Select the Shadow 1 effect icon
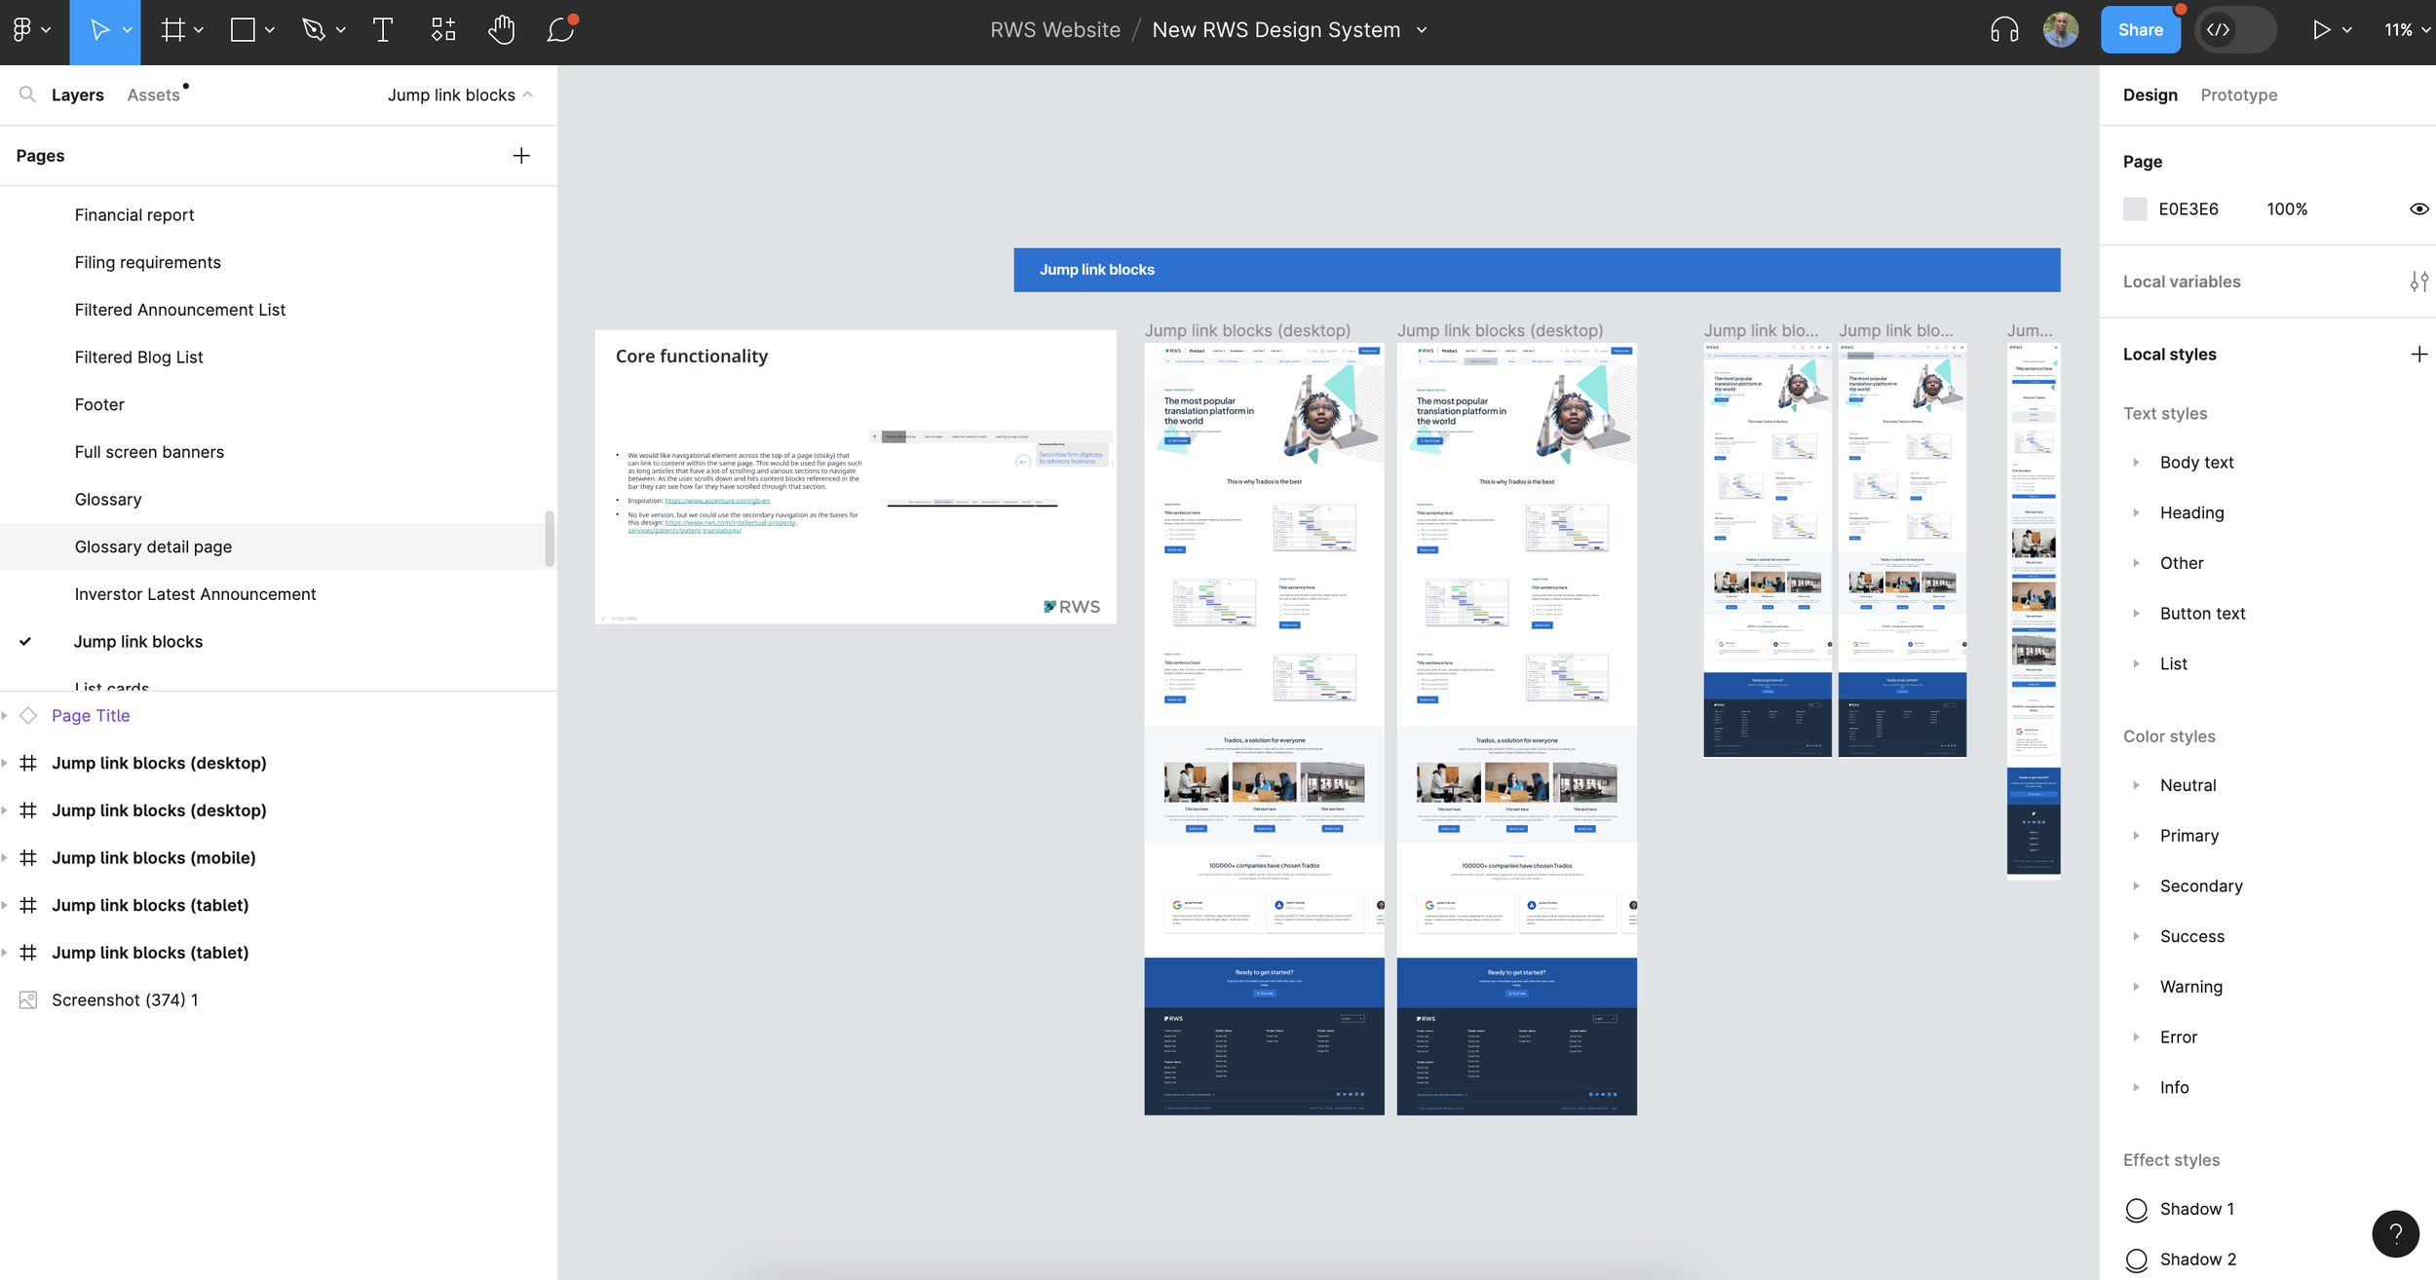Screen dimensions: 2436x1280 pos(2136,1210)
